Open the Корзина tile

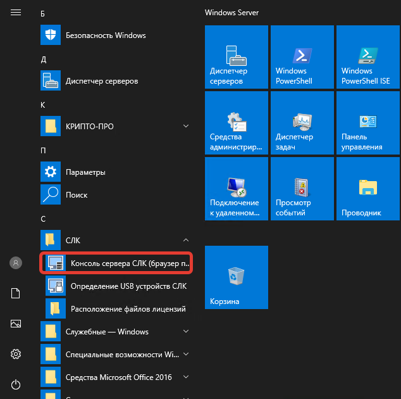coord(236,277)
